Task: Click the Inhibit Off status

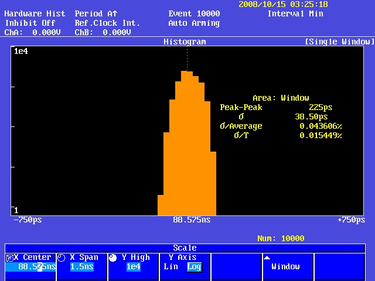Action: [x=30, y=23]
